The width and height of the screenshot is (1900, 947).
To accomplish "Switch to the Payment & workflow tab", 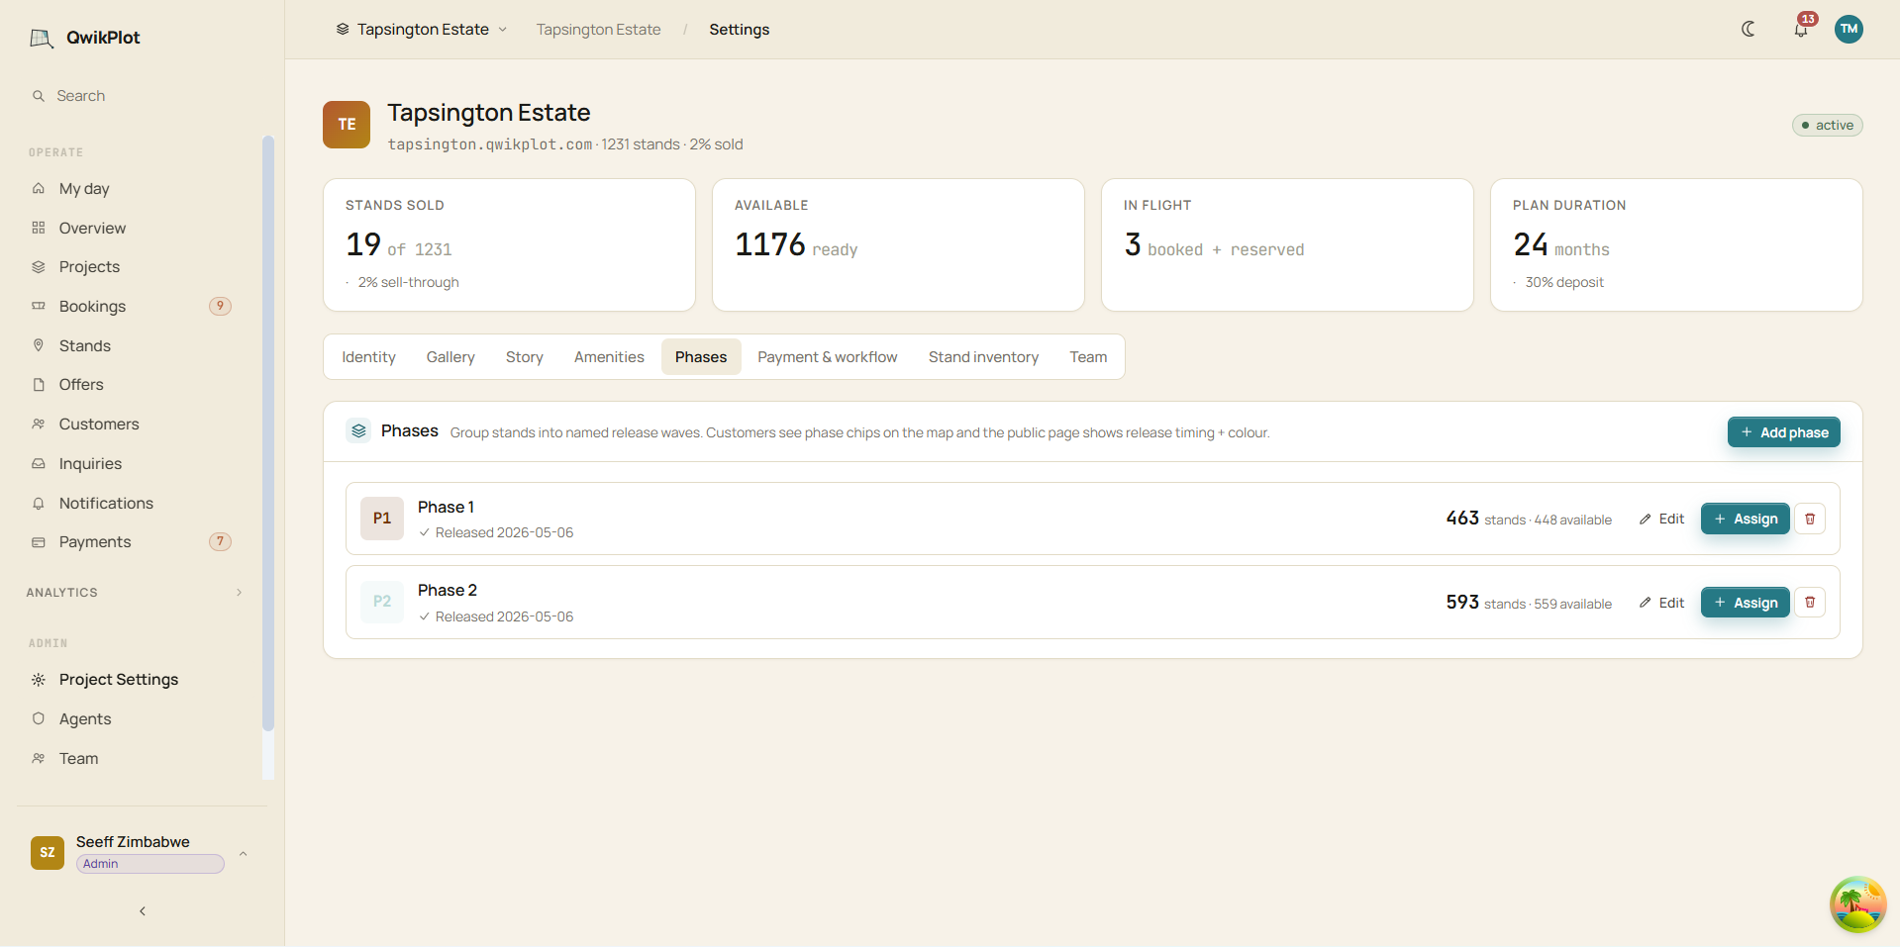I will coord(828,357).
